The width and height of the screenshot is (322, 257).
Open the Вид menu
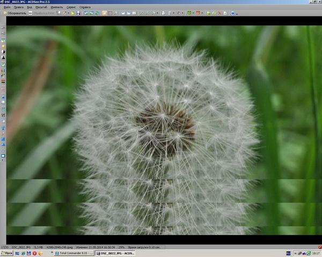point(30,7)
